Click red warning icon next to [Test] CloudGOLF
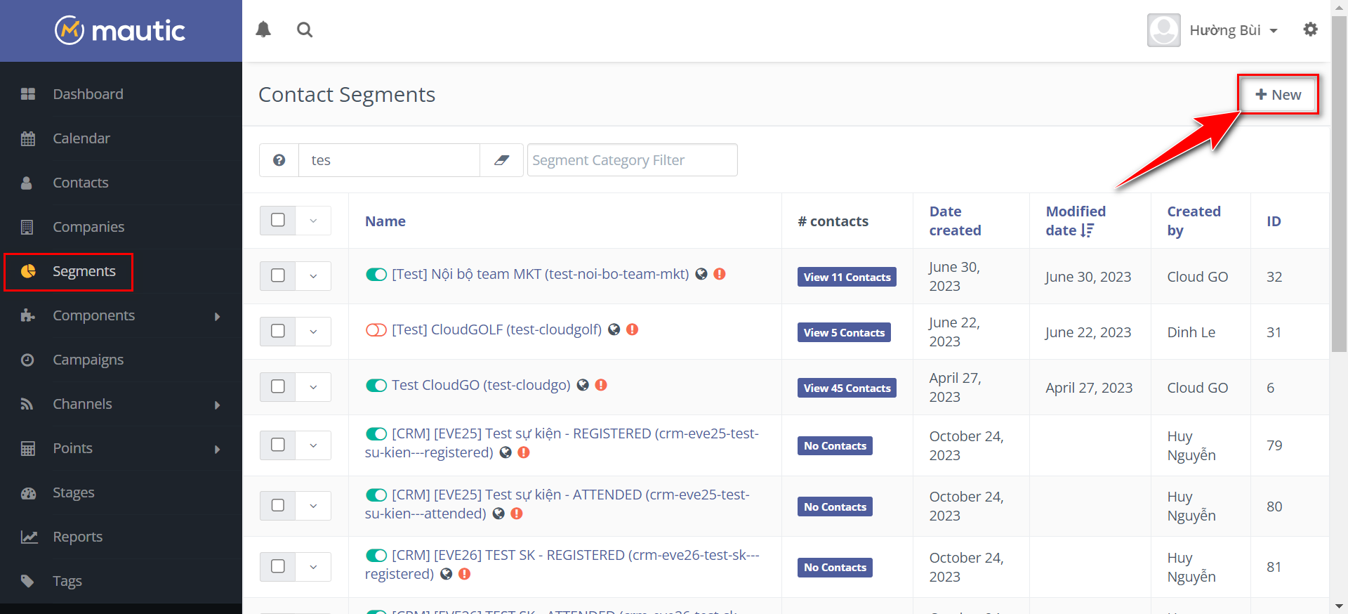The width and height of the screenshot is (1348, 614). click(632, 329)
